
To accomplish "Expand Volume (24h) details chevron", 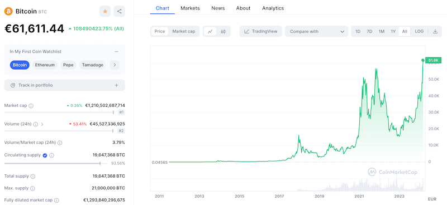I will coord(42,124).
